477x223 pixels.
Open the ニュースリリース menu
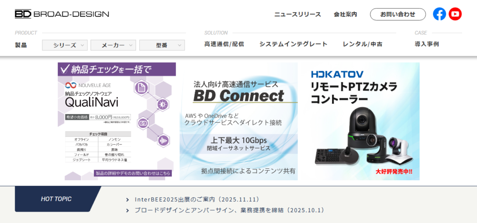298,14
